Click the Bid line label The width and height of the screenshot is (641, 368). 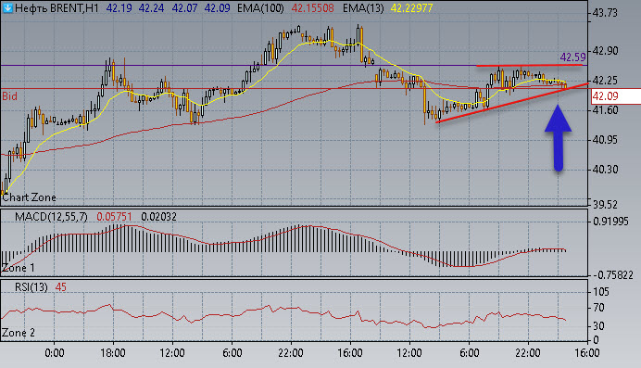[x=10, y=96]
